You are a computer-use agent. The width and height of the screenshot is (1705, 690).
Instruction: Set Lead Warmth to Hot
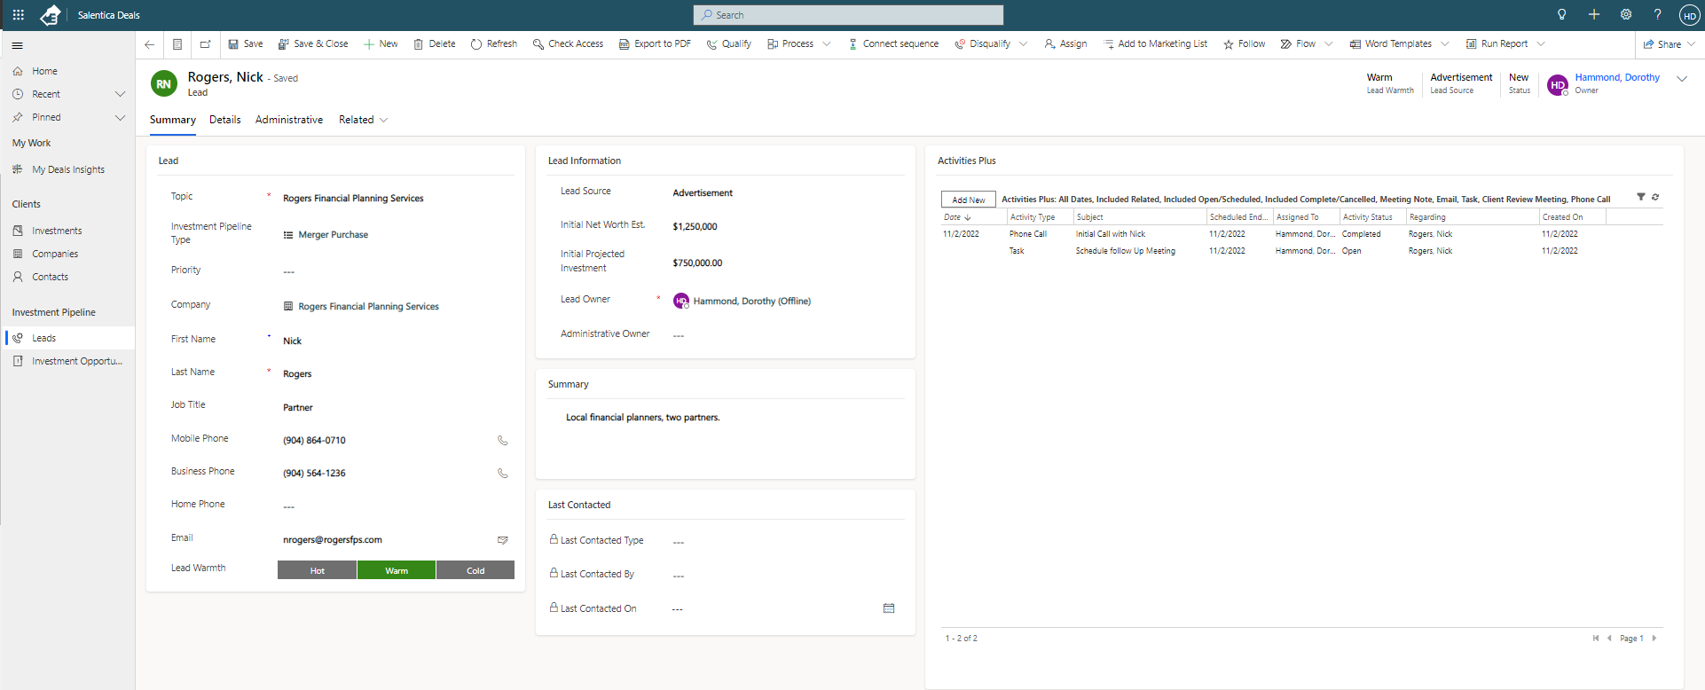(317, 570)
